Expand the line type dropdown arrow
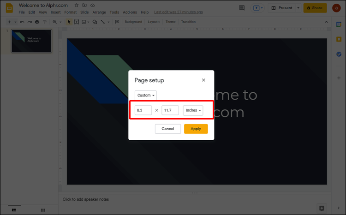 (108, 22)
